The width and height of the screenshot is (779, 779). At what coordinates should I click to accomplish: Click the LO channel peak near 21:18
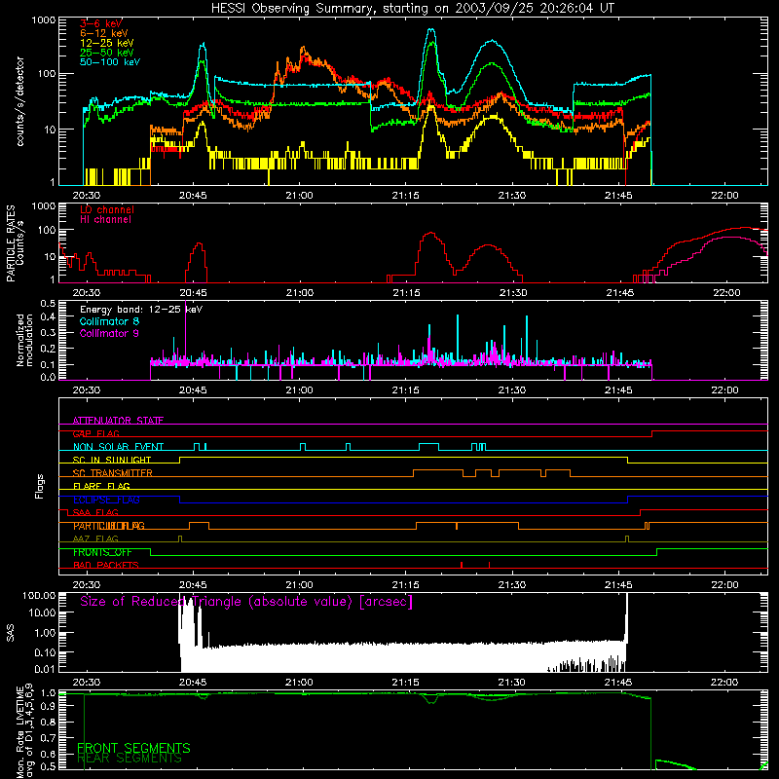[430, 233]
